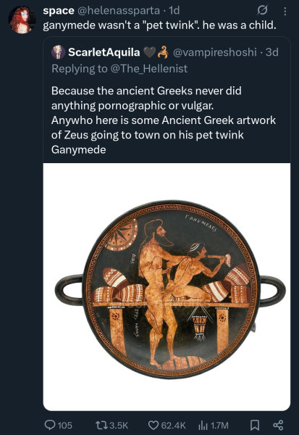Open the quoted post's 3d timestamp
Viewport: 299px width, 435px height.
point(271,52)
